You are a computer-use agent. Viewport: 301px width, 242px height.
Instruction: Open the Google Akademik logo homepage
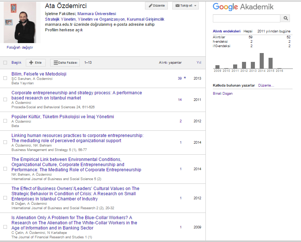point(243,7)
